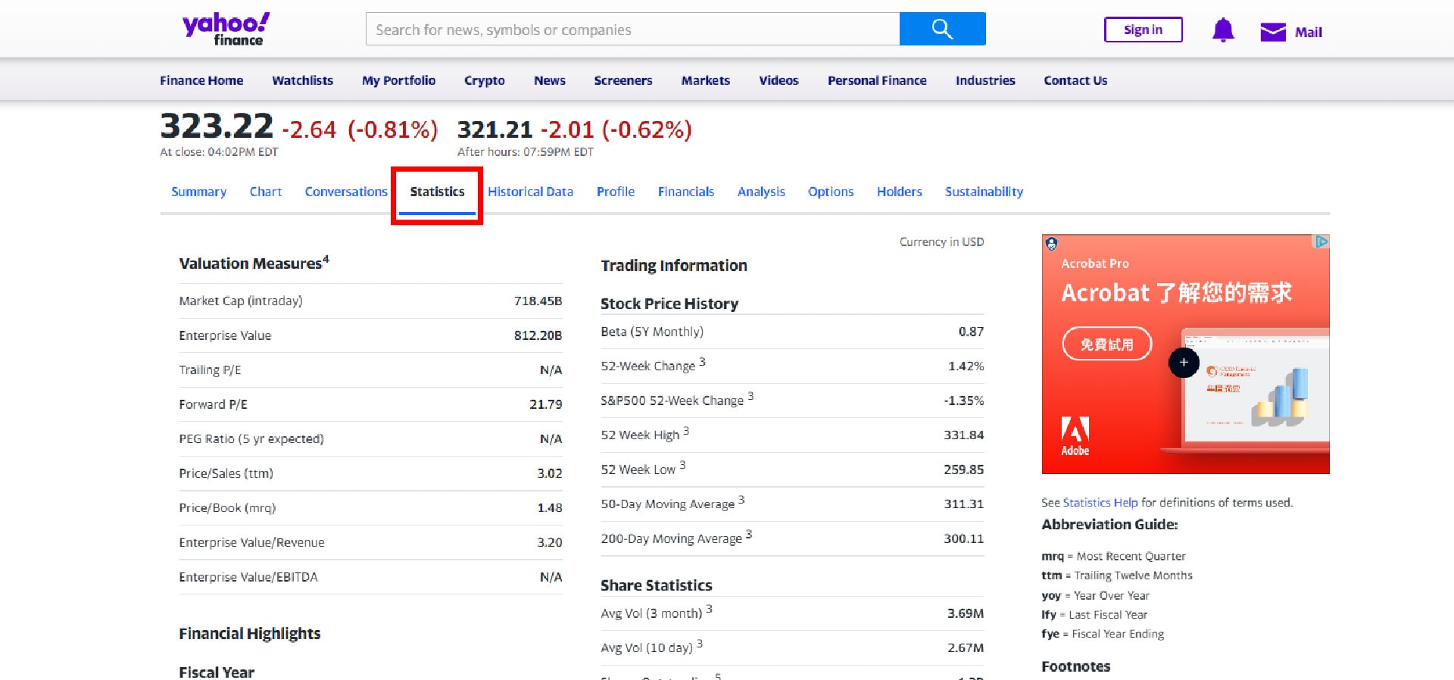The width and height of the screenshot is (1454, 680).
Task: Click the privacy shield icon on the Acrobat ad
Action: (x=1051, y=244)
